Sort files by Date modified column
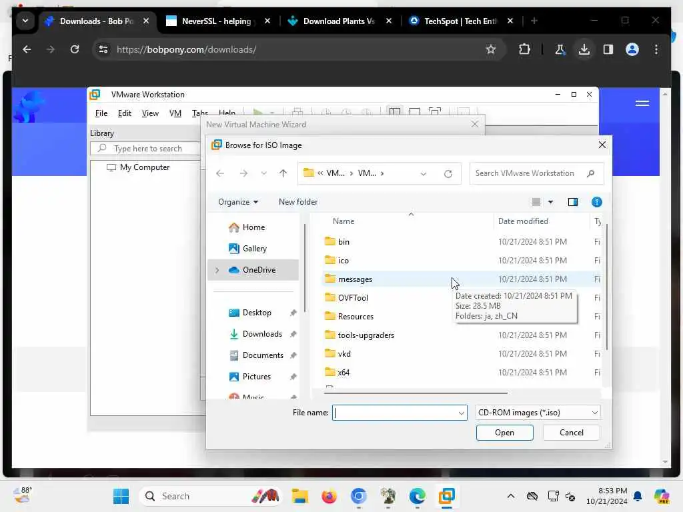The width and height of the screenshot is (683, 512). pos(523,221)
